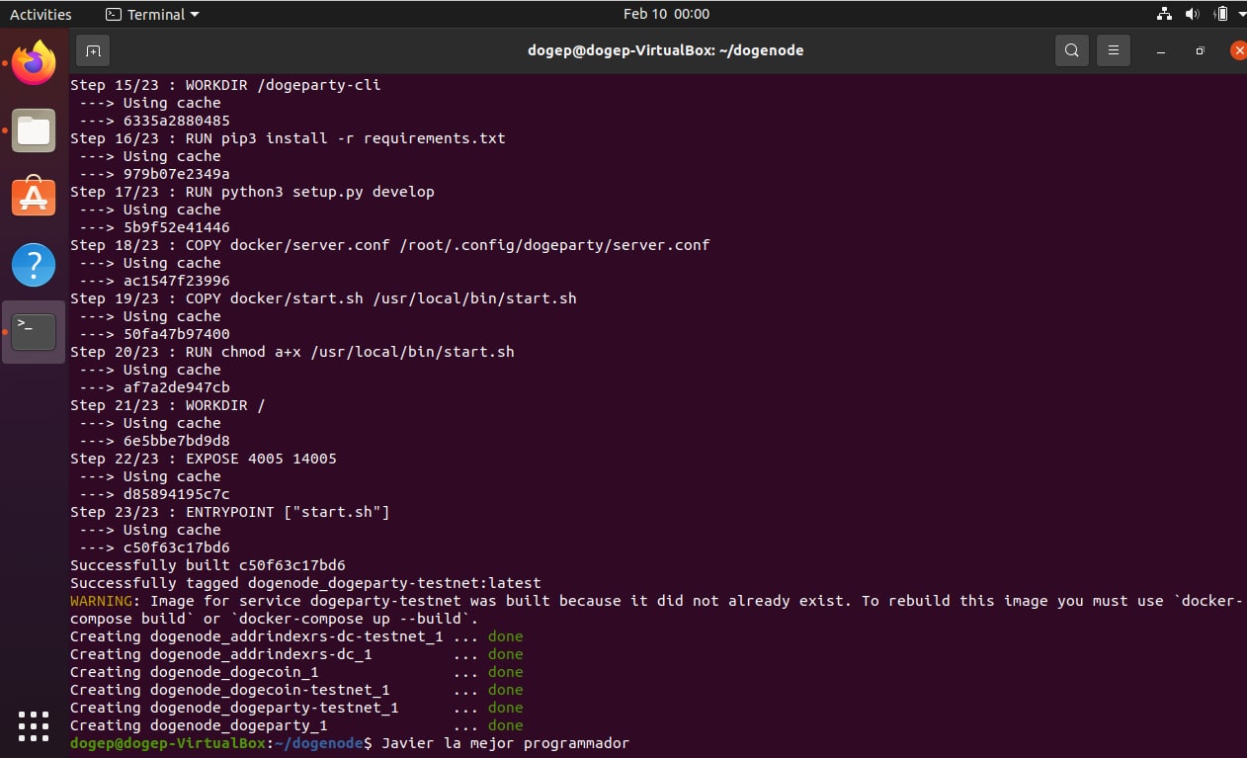Select line 'Step 21/23 : WORKDIR /'
This screenshot has width=1247, height=758.
(x=168, y=405)
